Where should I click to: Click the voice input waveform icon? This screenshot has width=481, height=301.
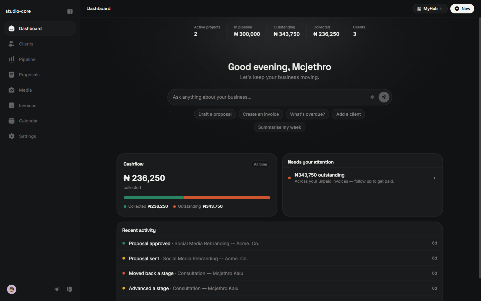pos(372,97)
